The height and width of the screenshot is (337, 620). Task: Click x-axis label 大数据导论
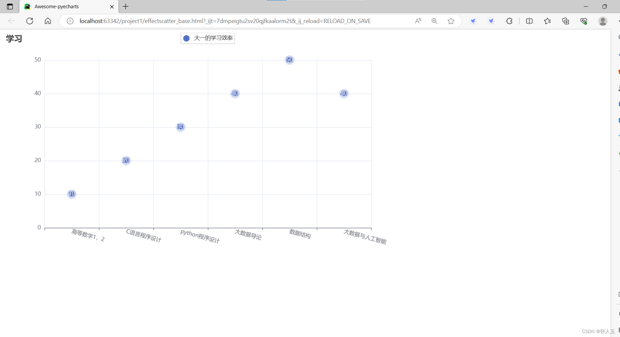(248, 235)
